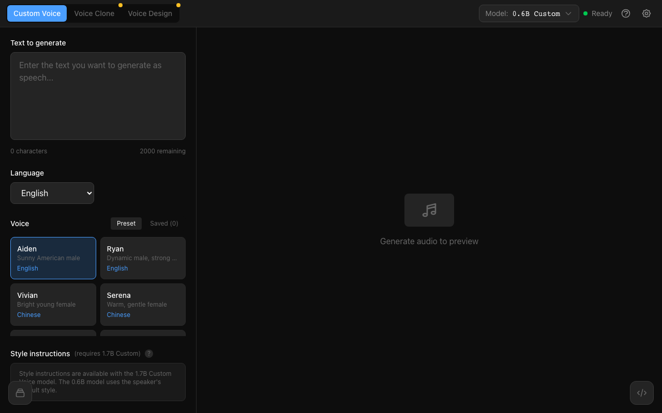The image size is (662, 413).
Task: Select the Vivian voice card
Action: point(53,305)
